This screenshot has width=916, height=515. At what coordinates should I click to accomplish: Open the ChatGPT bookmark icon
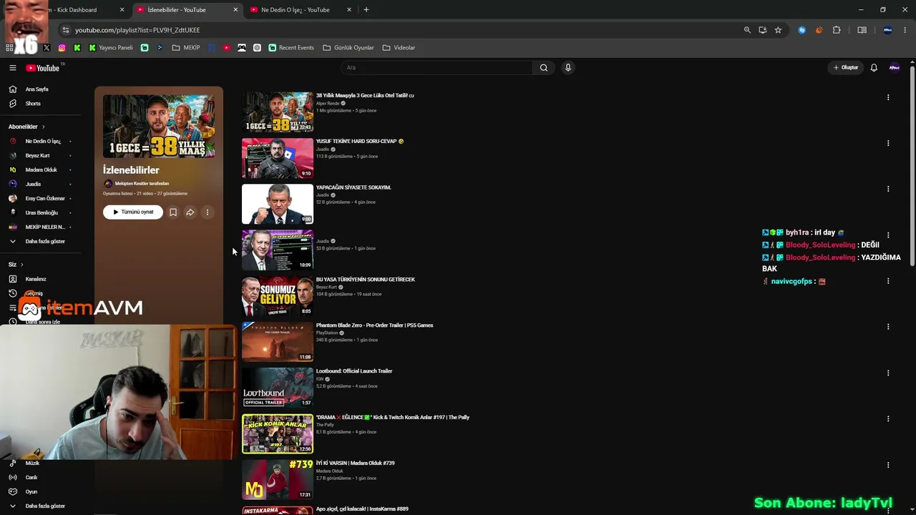click(257, 48)
